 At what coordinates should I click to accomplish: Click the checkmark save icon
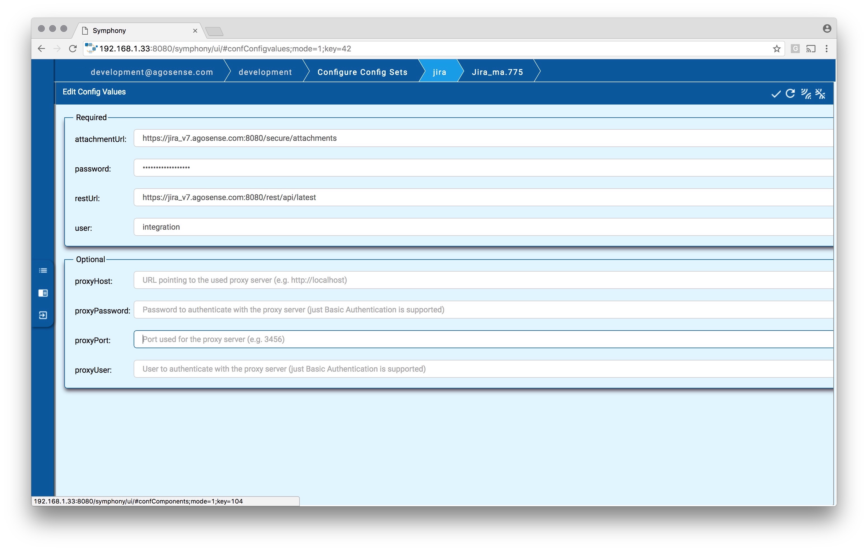(x=776, y=94)
